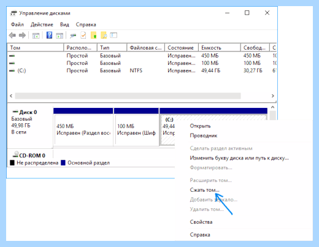Open the Справка menu in menu bar

tap(86, 25)
